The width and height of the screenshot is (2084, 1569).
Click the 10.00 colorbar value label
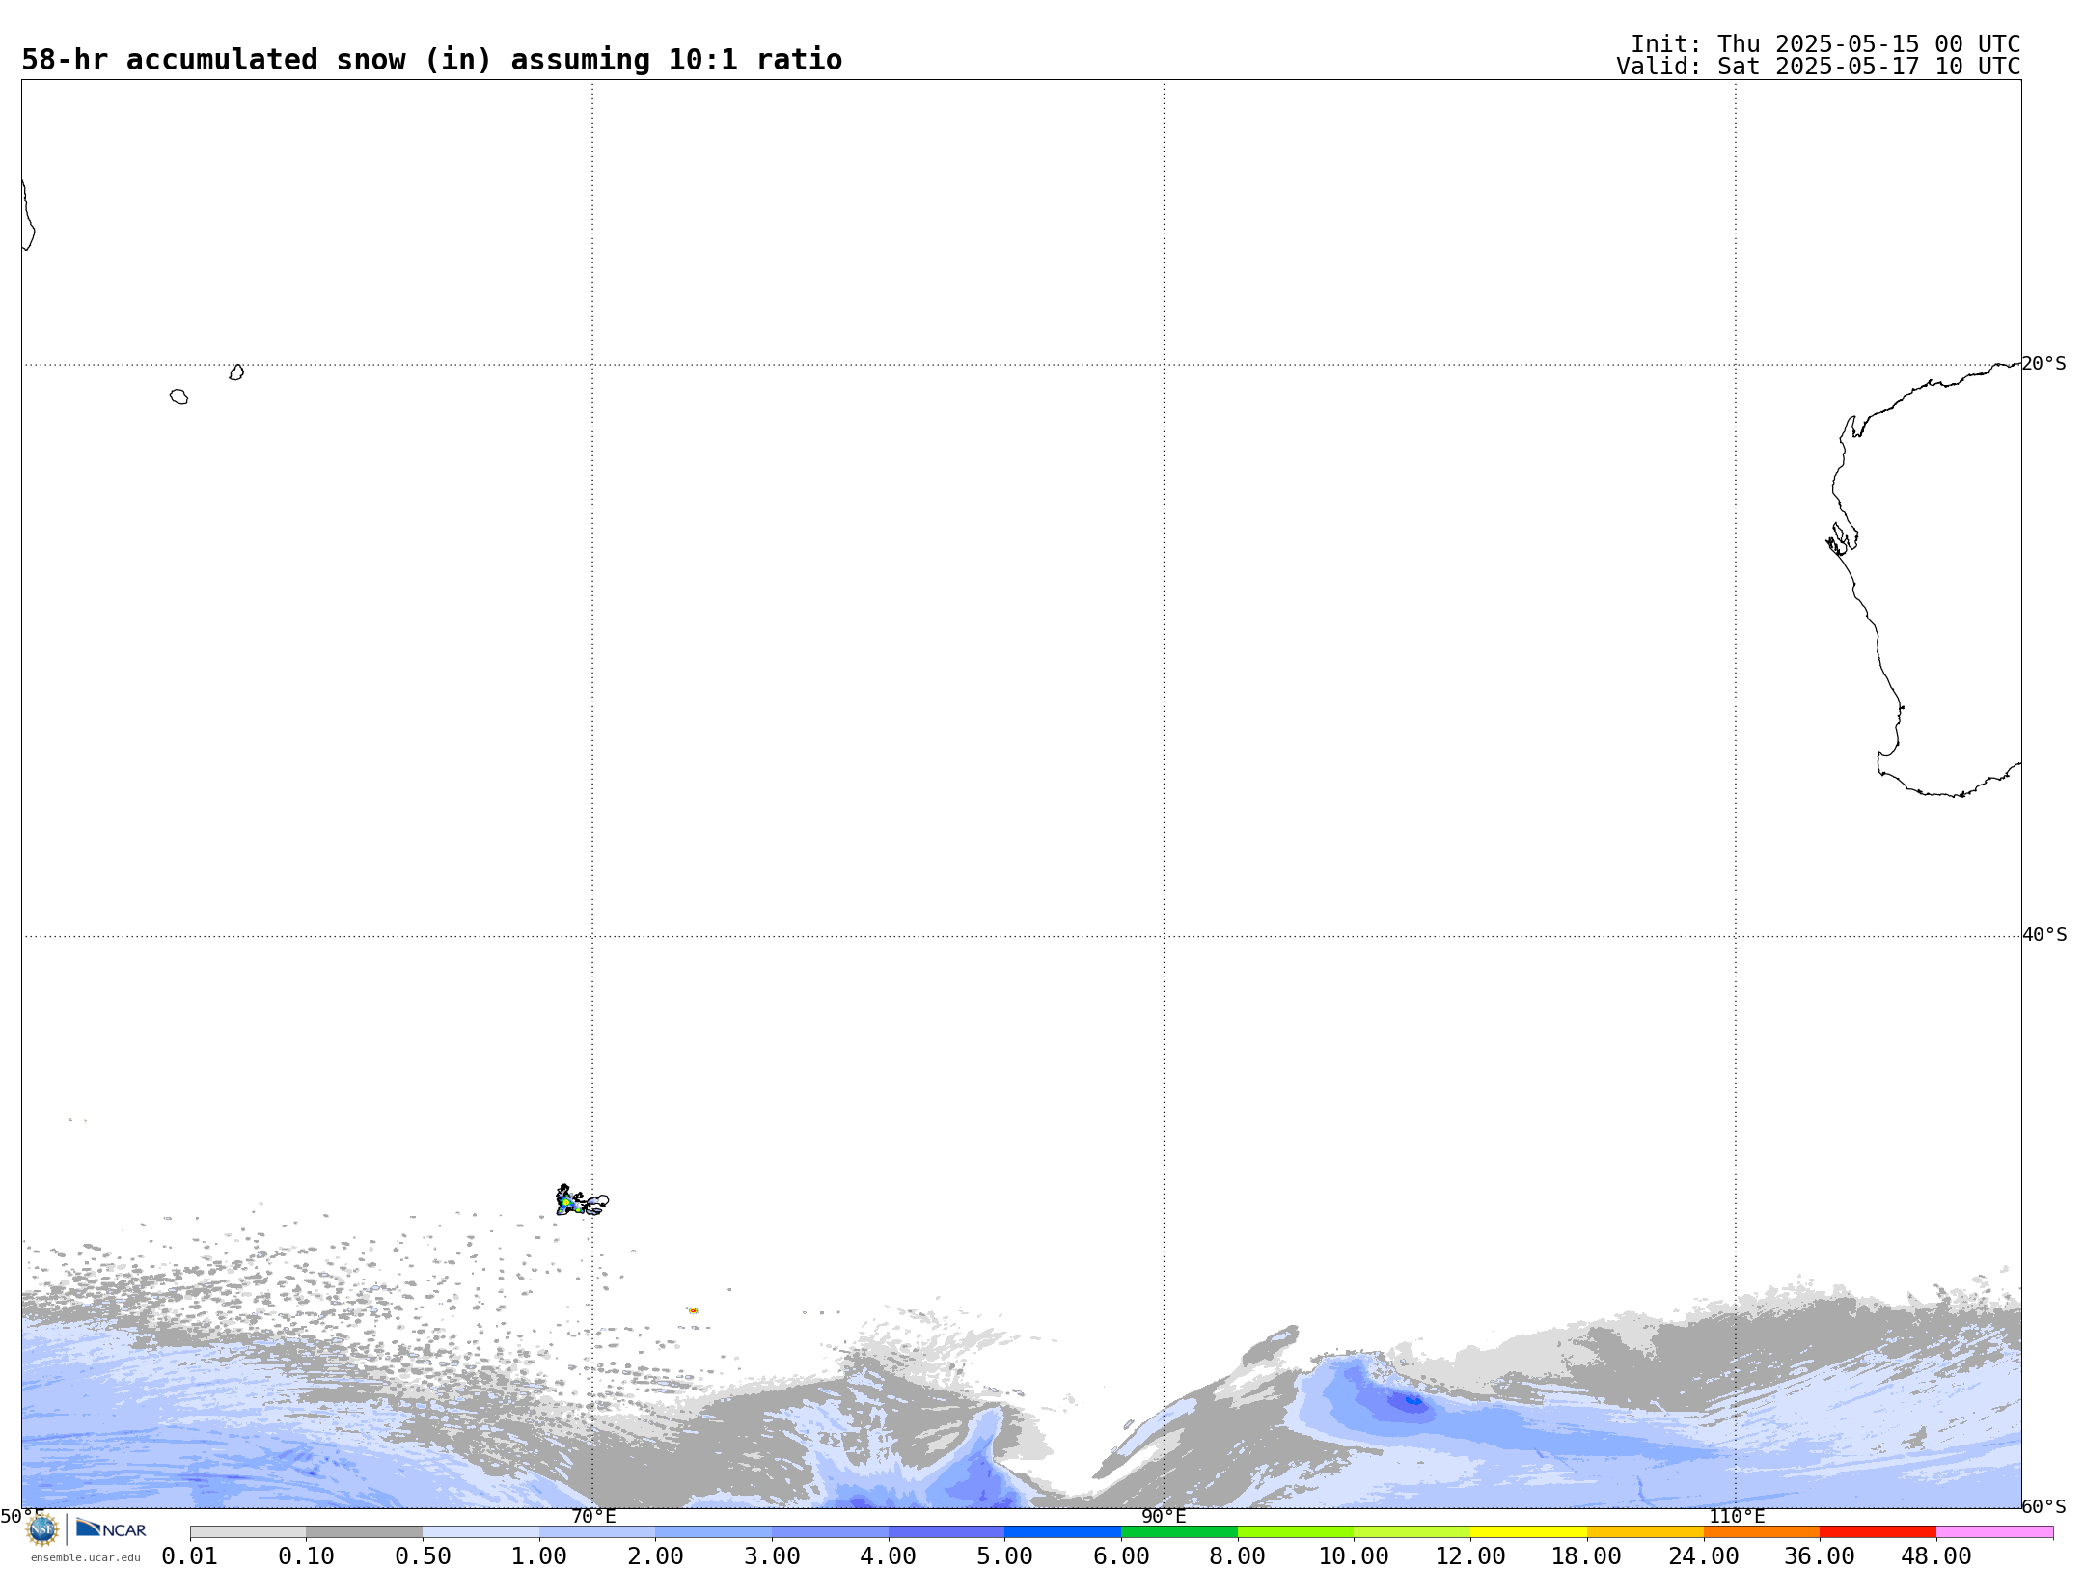(1354, 1556)
